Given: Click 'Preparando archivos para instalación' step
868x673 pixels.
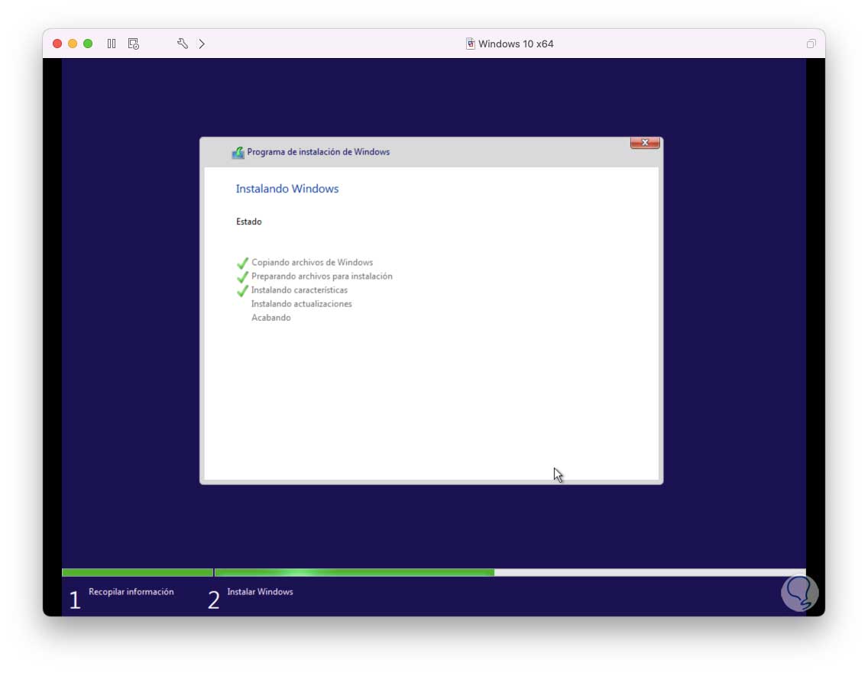Looking at the screenshot, I should click(322, 277).
